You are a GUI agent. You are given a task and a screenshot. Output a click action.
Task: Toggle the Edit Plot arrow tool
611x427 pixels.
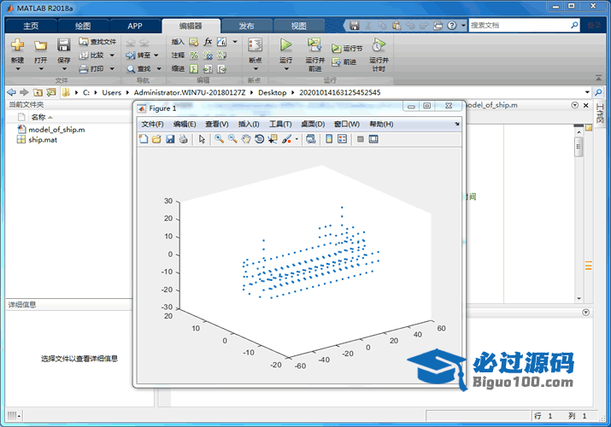pyautogui.click(x=202, y=139)
